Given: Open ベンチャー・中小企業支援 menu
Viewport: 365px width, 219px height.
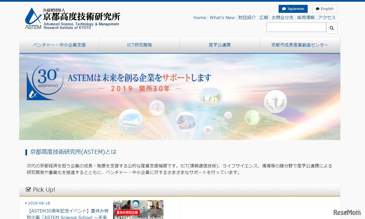Looking at the screenshot, I should tap(59, 45).
